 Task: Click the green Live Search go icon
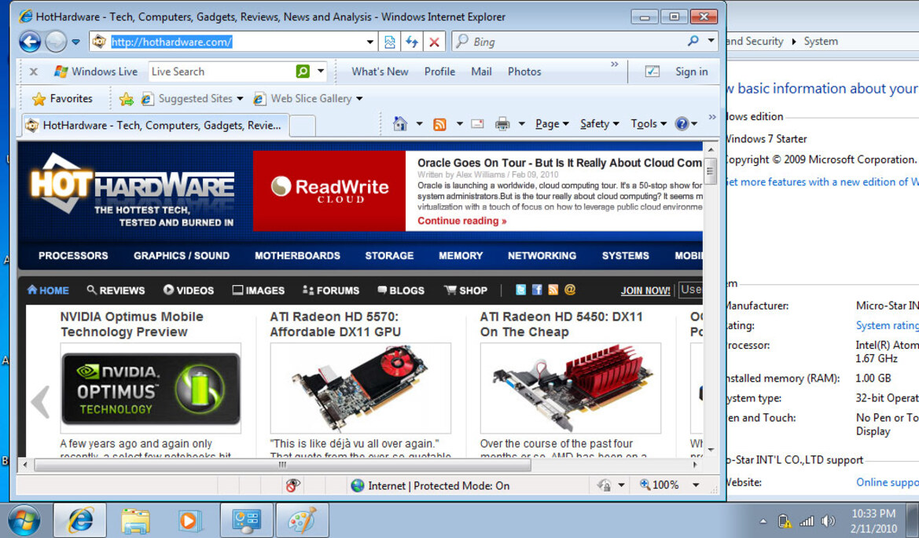tap(303, 71)
